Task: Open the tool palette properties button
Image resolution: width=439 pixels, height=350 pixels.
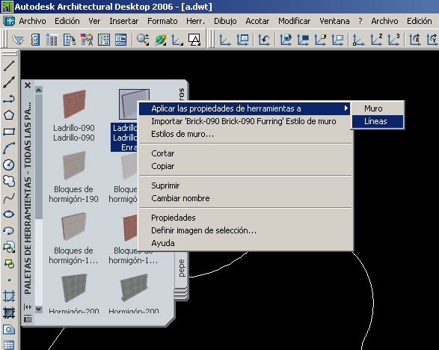Action: pos(28,319)
